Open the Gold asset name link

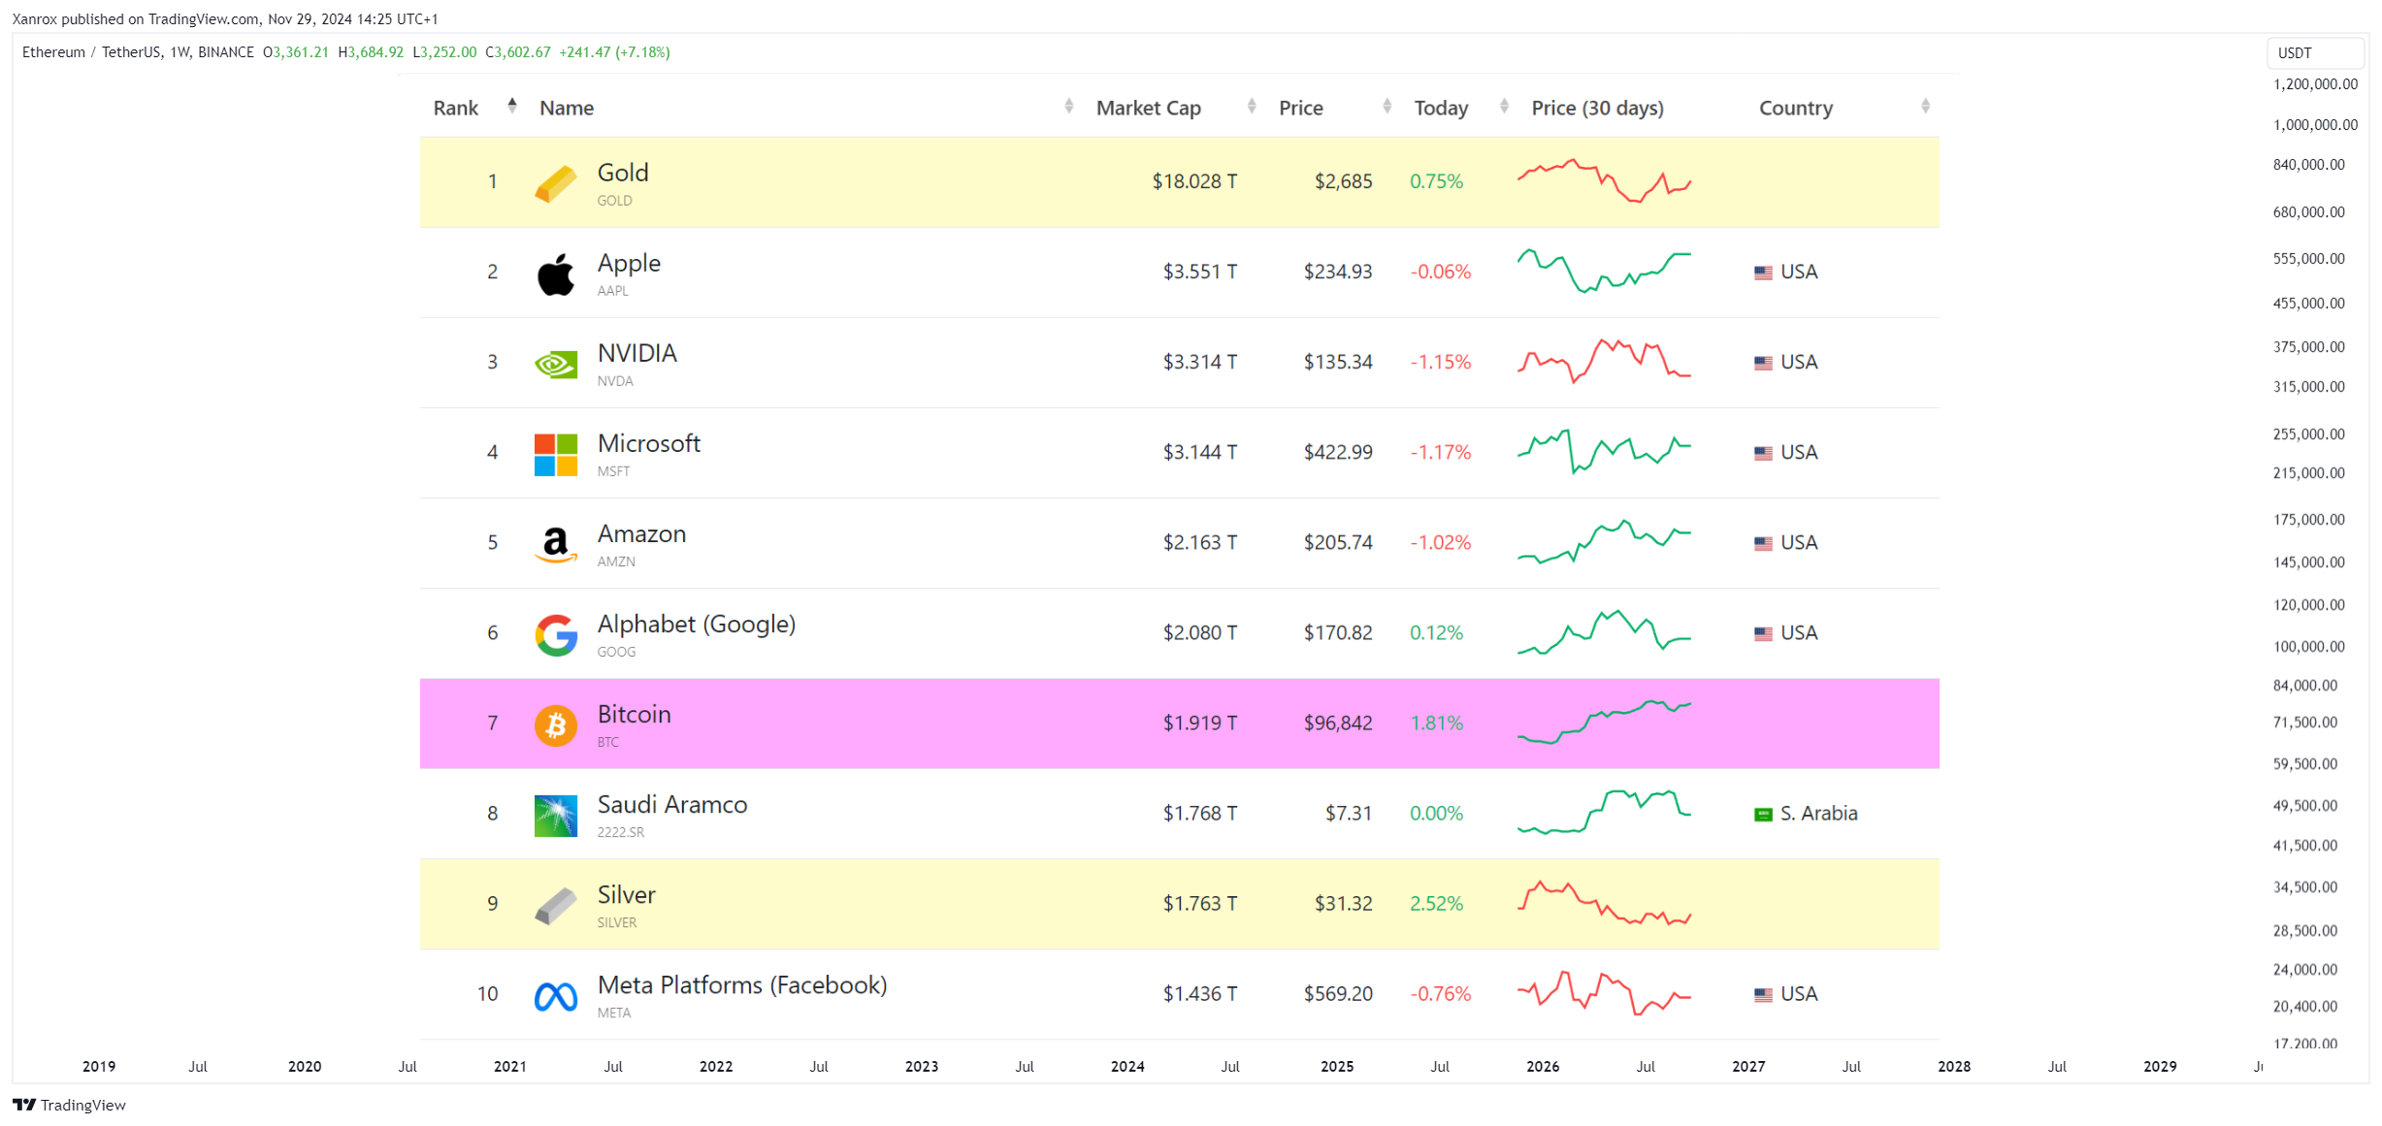tap(623, 173)
